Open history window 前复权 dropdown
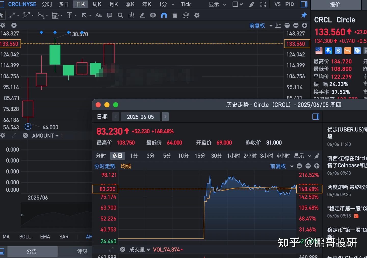367x258 pixels. [x=282, y=166]
